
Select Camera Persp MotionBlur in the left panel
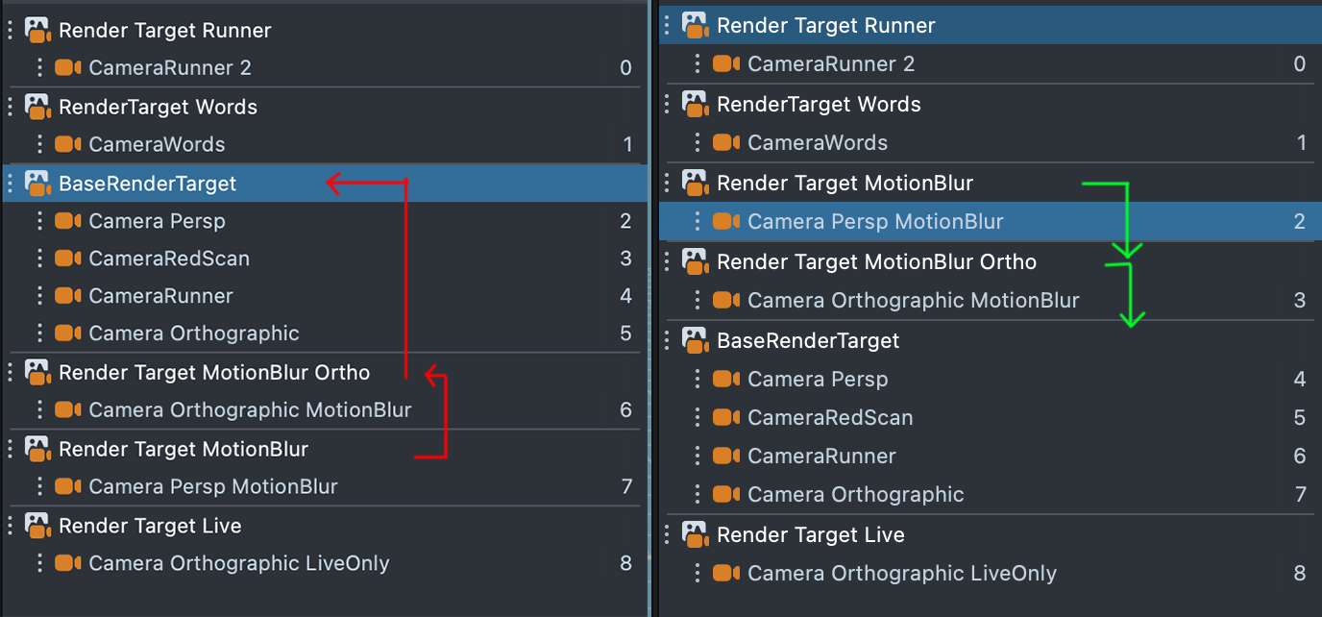[x=212, y=487]
